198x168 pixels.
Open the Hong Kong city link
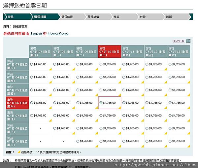(58, 33)
